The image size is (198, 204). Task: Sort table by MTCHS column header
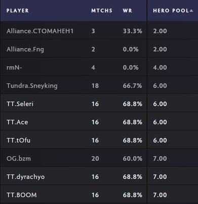click(x=102, y=11)
